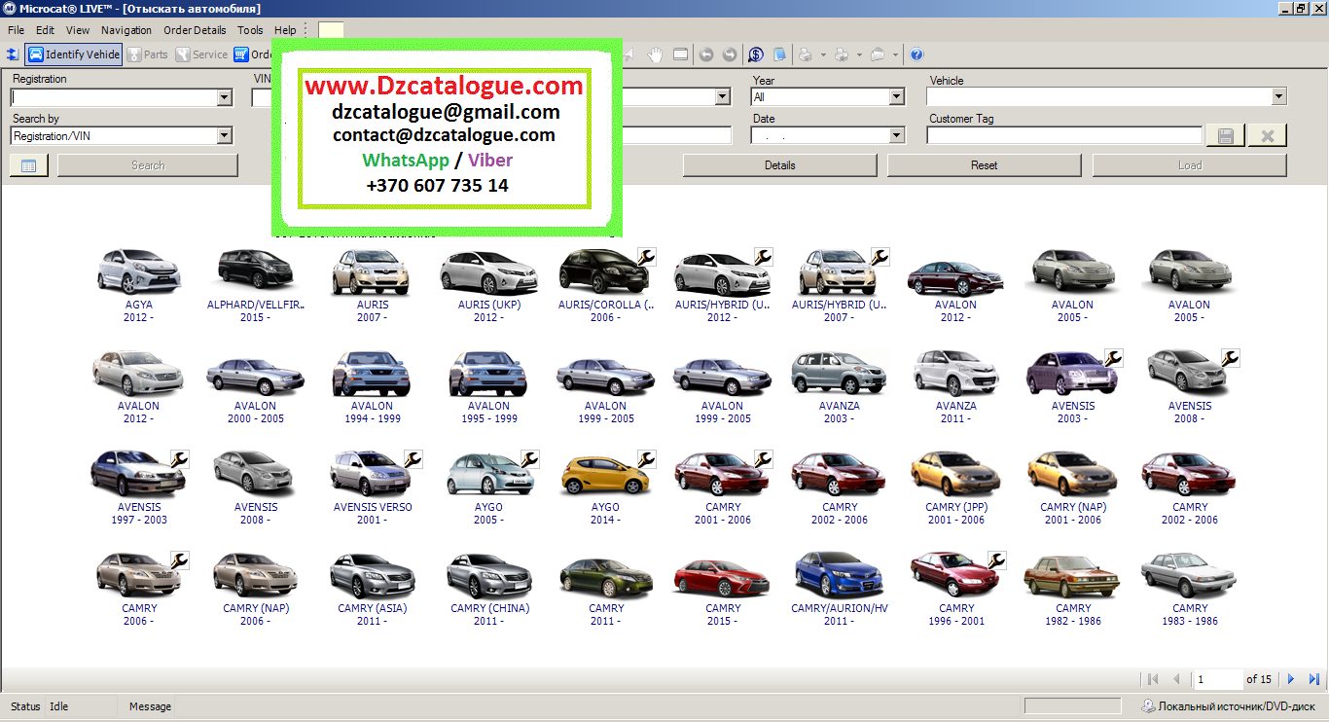The image size is (1329, 722).
Task: Expand the second printer dropdown arrow
Action: point(859,54)
